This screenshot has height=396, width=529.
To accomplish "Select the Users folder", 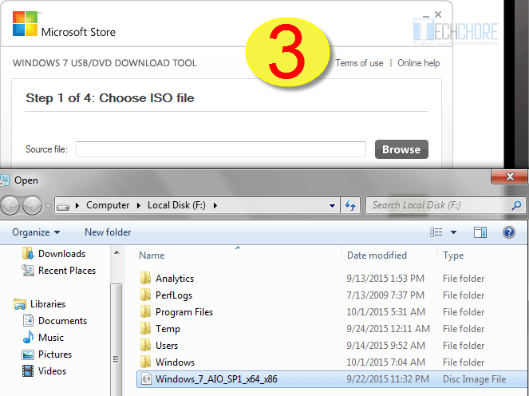I will tap(167, 346).
